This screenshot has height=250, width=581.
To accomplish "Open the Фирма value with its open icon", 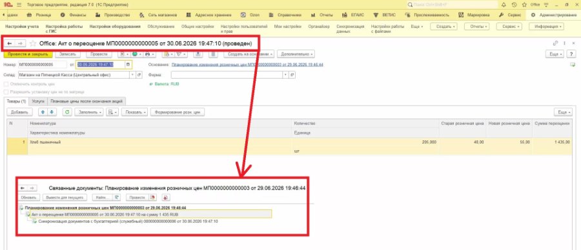I will 292,74.
